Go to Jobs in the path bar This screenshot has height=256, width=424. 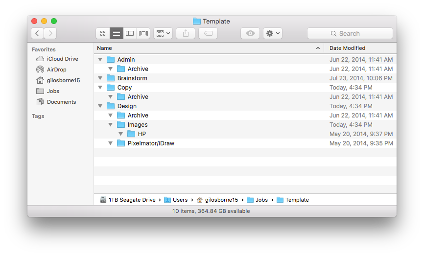pos(258,200)
